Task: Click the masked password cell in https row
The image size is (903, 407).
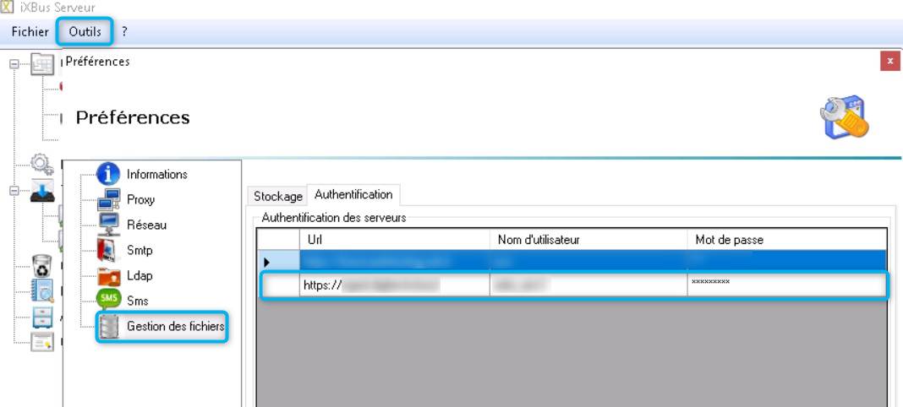Action: [786, 284]
